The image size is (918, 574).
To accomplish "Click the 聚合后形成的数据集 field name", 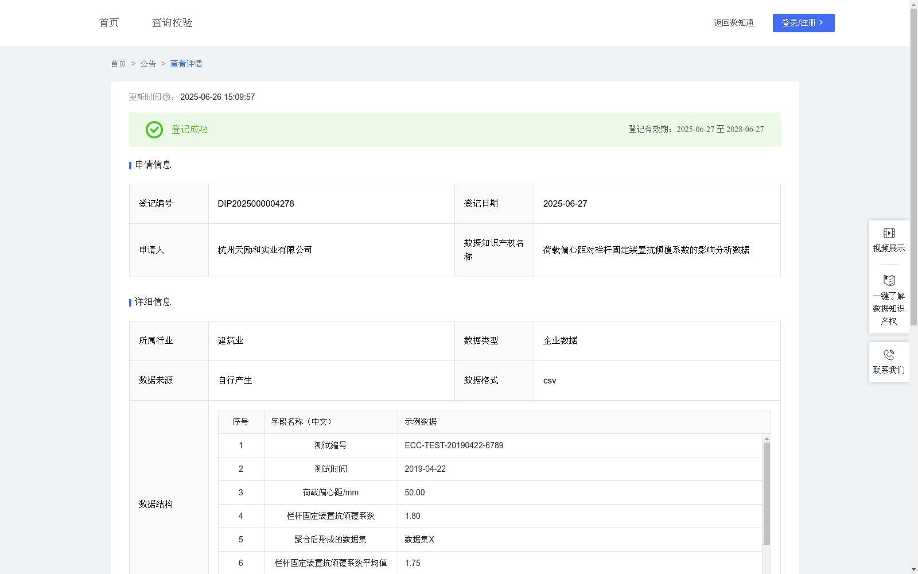I will tap(330, 540).
